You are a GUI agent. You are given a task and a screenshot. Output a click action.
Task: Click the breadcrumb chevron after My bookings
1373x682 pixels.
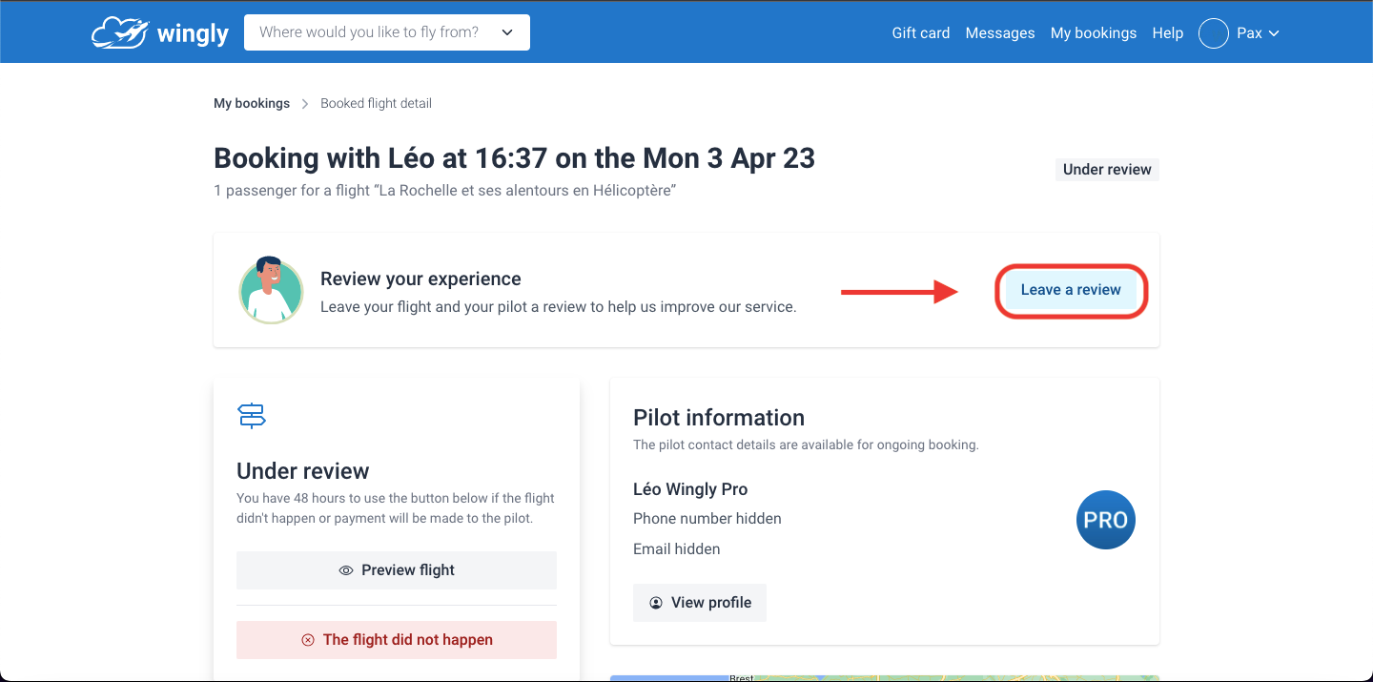click(305, 104)
